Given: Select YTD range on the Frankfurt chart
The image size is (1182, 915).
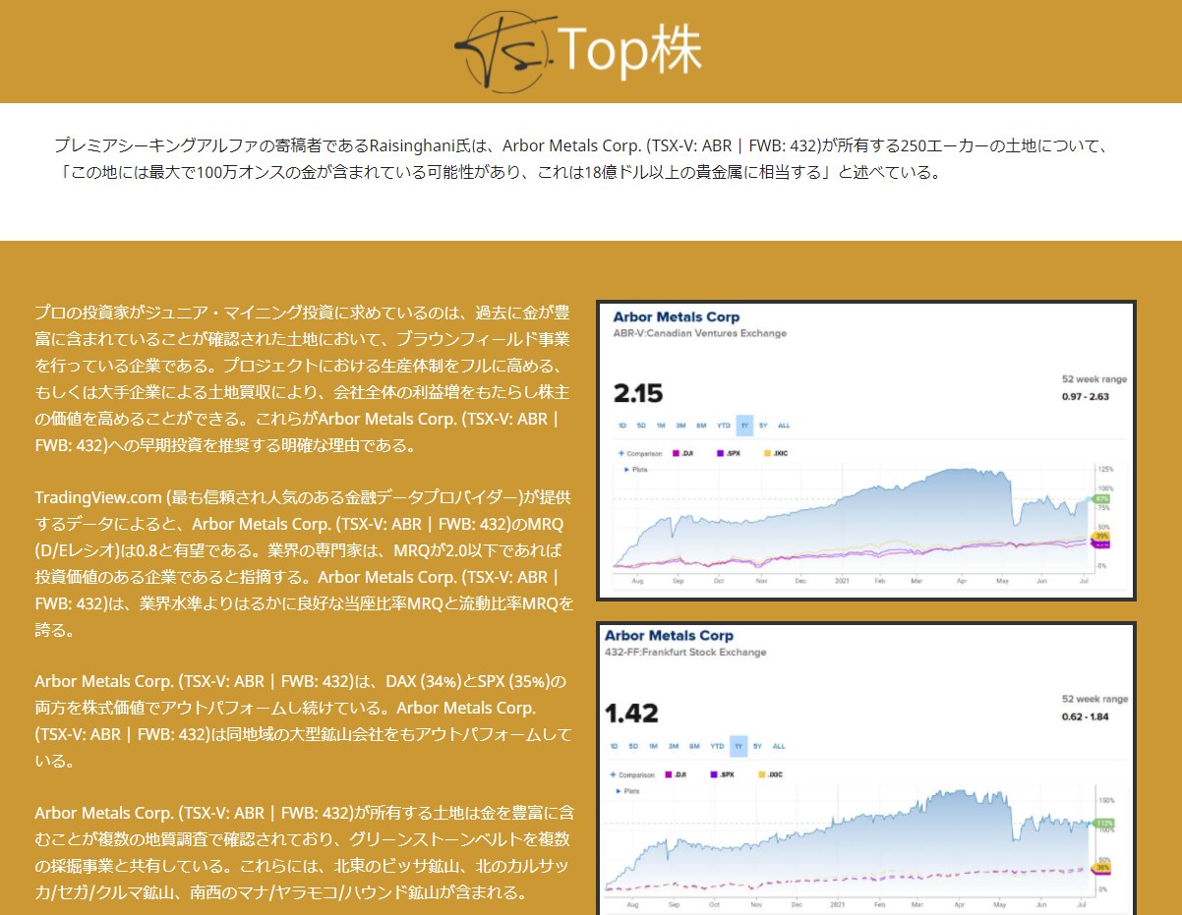Looking at the screenshot, I should [717, 746].
